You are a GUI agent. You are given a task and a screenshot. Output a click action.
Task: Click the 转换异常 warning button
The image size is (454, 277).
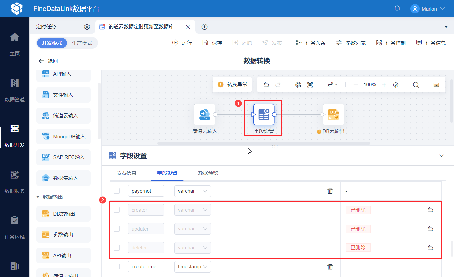pyautogui.click(x=232, y=85)
